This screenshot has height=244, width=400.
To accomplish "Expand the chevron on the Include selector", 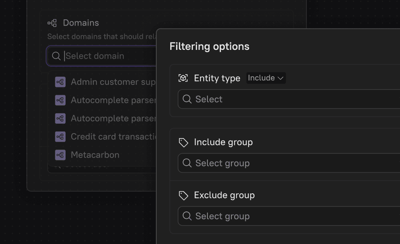I will [281, 78].
